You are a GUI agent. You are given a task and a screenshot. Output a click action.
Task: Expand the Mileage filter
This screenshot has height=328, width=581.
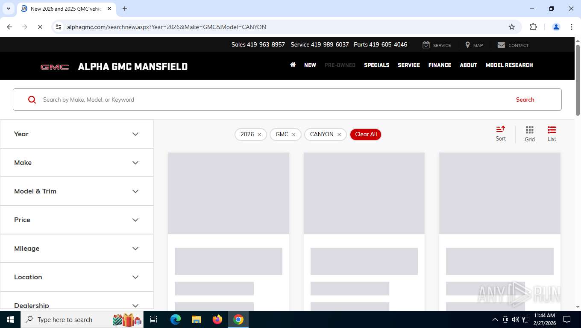[x=77, y=249]
